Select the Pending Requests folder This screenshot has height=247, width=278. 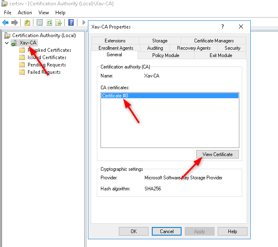[46, 65]
